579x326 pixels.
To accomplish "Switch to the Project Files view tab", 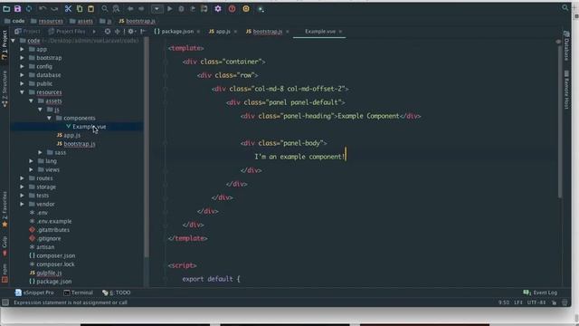I will click(66, 32).
